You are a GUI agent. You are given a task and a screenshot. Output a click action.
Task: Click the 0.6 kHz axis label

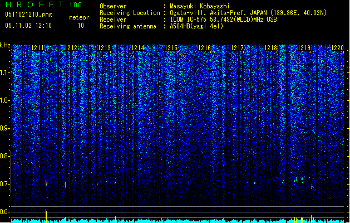(x=4, y=212)
